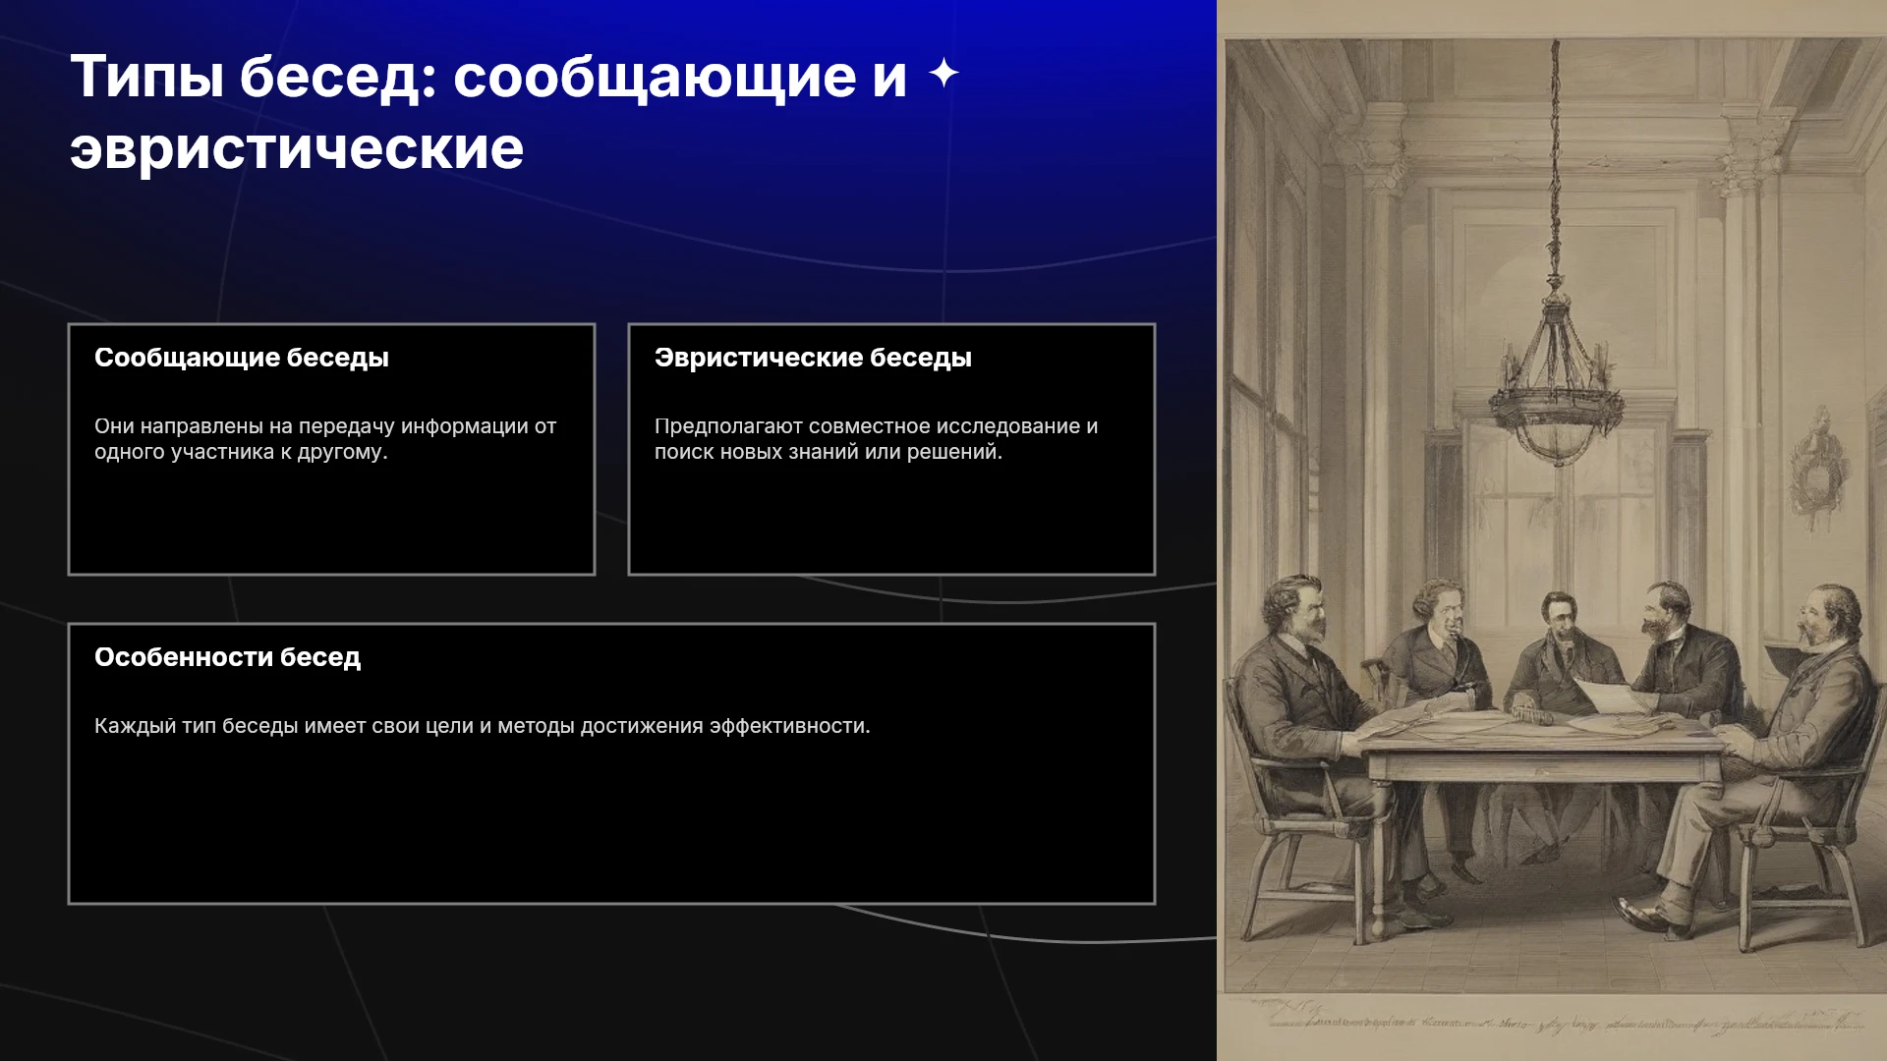The height and width of the screenshot is (1061, 1887).
Task: Click the 'Особенности бесед' card heading
Action: [x=227, y=657]
